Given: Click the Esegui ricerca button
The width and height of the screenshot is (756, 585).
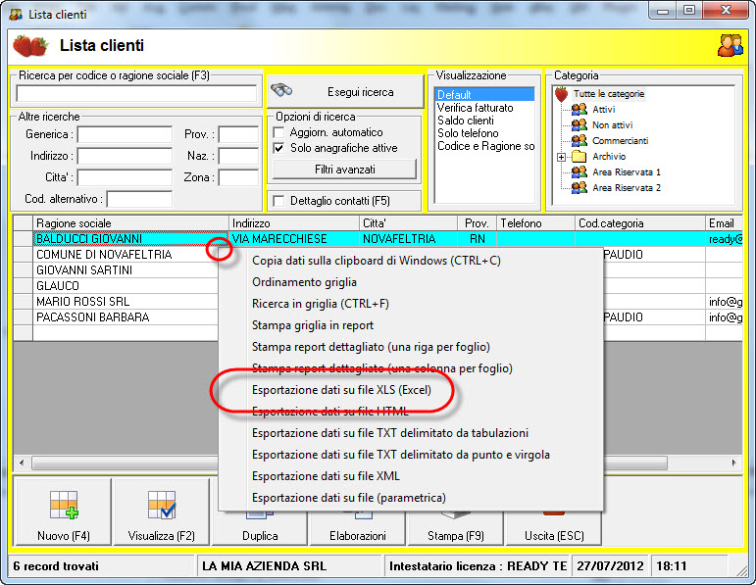Looking at the screenshot, I should (x=345, y=91).
